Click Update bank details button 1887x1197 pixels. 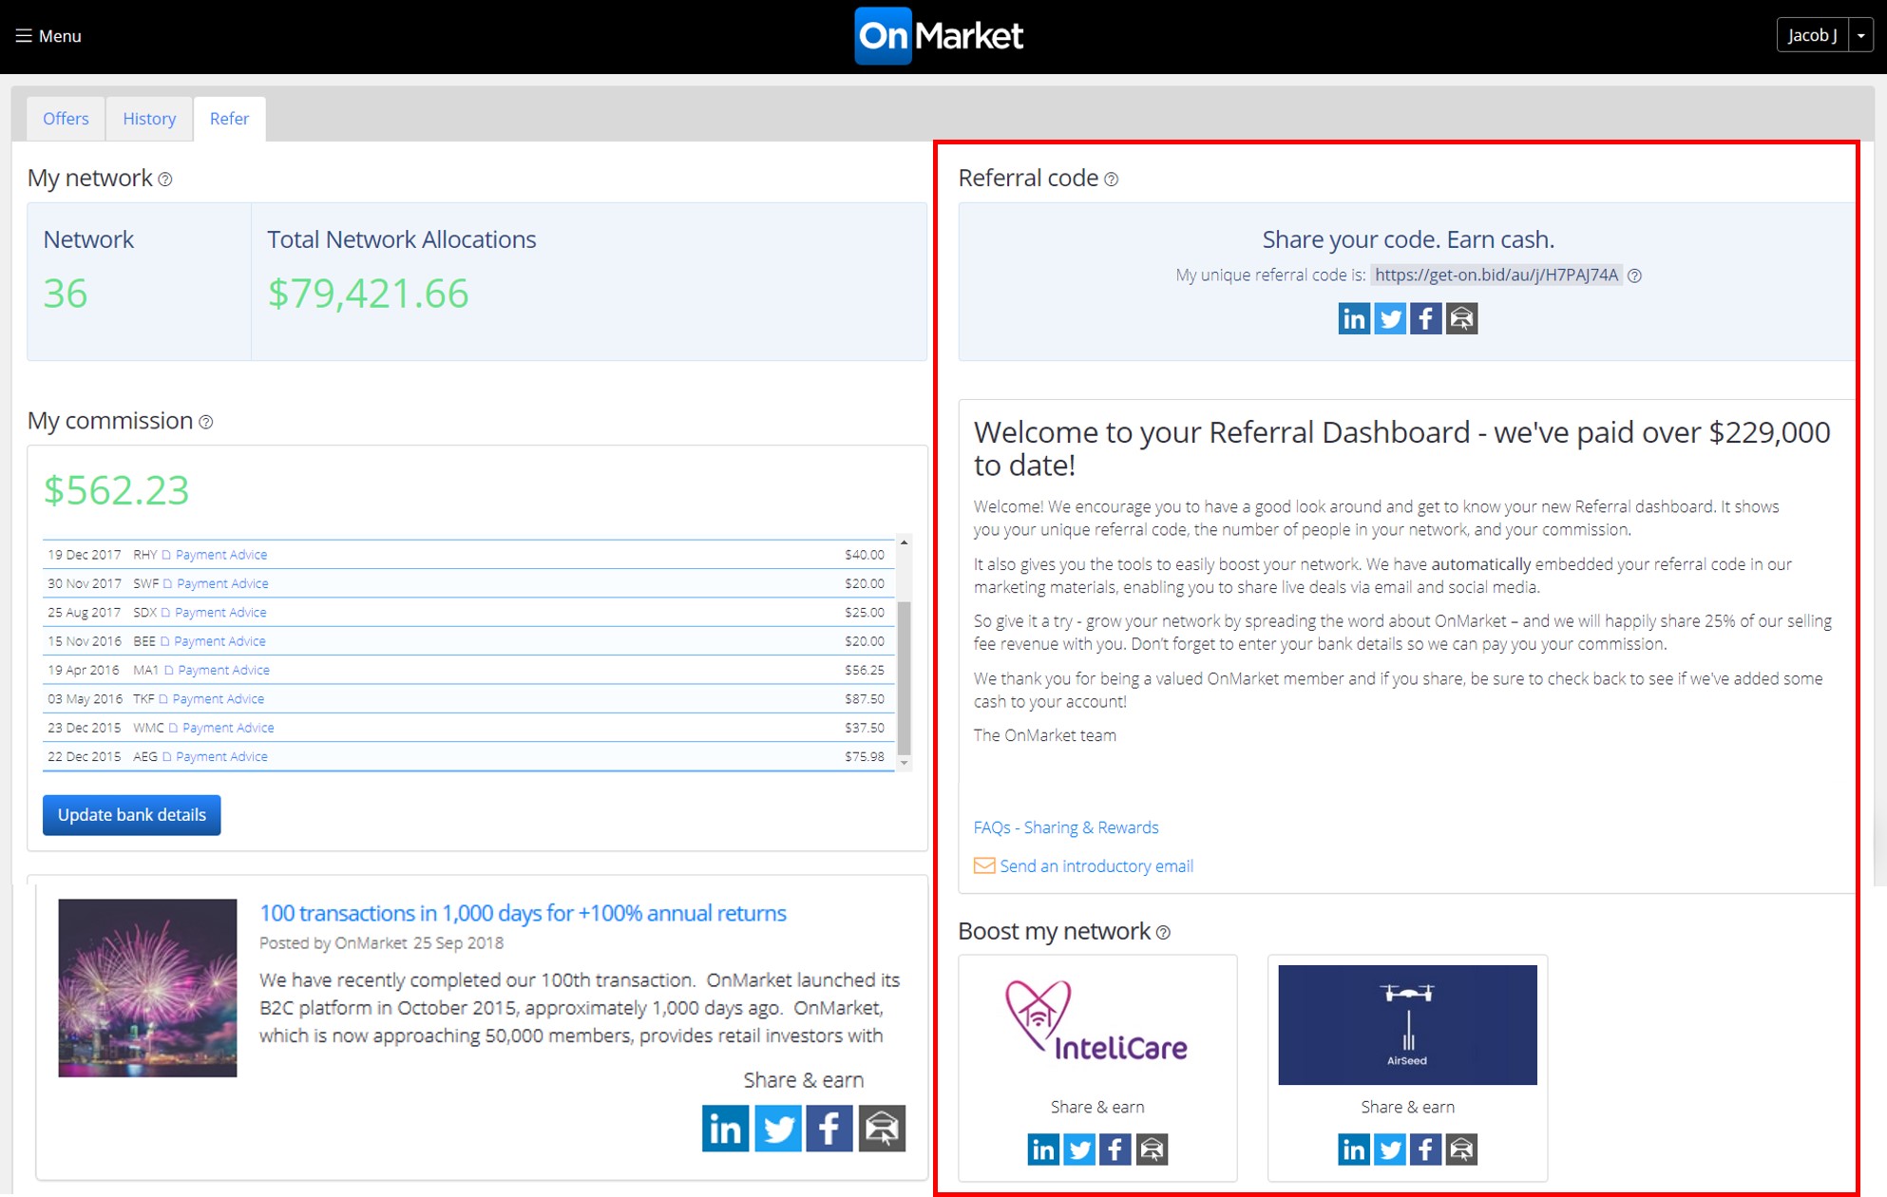point(131,815)
